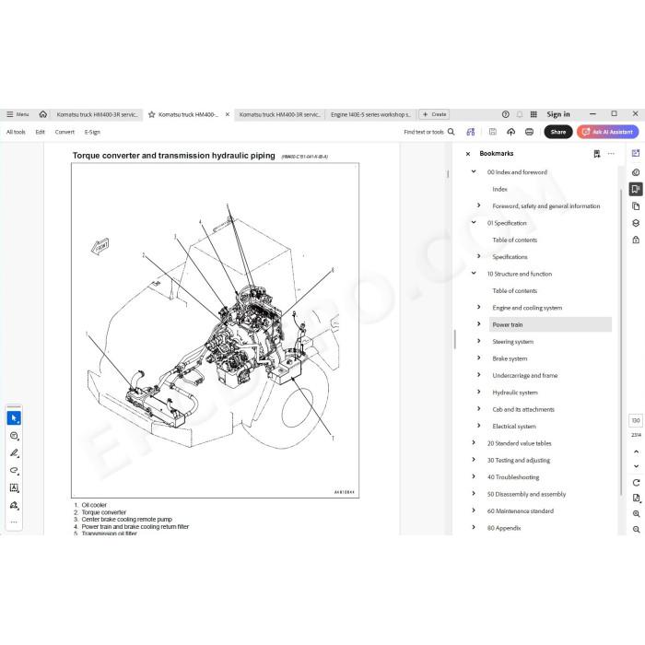Click the save floppy disk icon
645x645 pixels.
[x=492, y=132]
